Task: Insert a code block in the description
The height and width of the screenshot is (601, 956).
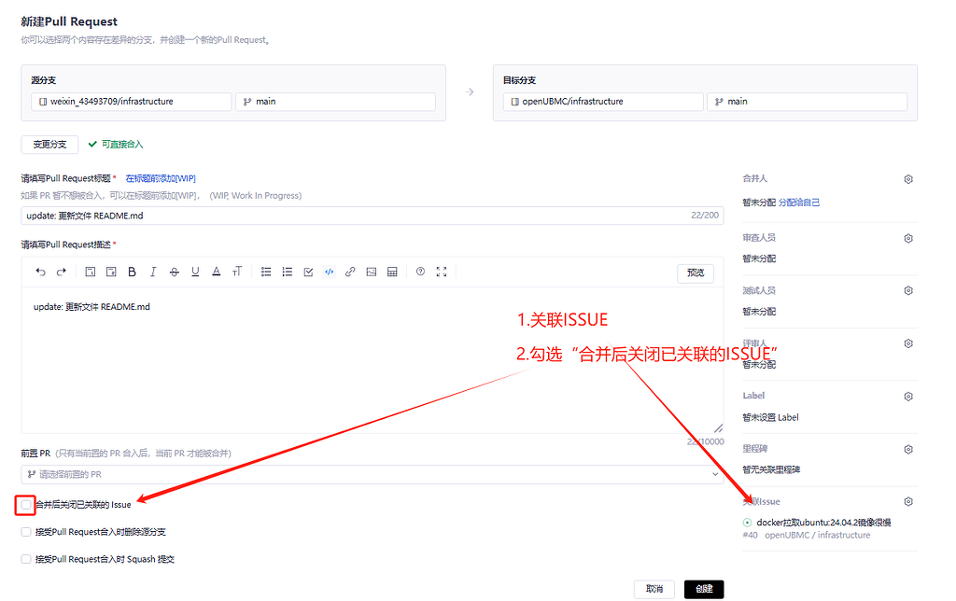Action: pos(329,272)
